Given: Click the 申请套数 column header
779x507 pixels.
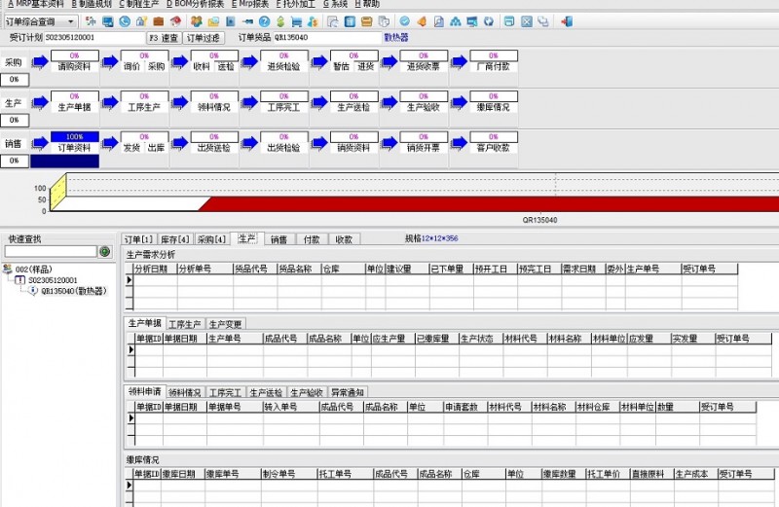Looking at the screenshot, I should (465, 407).
